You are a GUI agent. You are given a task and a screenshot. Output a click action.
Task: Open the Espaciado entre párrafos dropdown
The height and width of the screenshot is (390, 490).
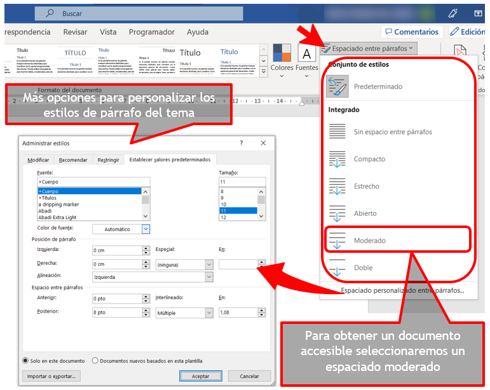[x=369, y=48]
